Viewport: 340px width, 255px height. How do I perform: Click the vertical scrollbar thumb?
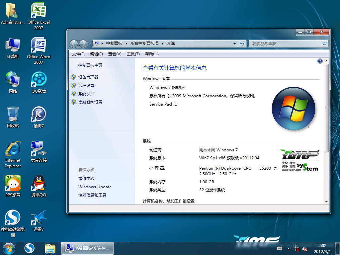pos(326,108)
